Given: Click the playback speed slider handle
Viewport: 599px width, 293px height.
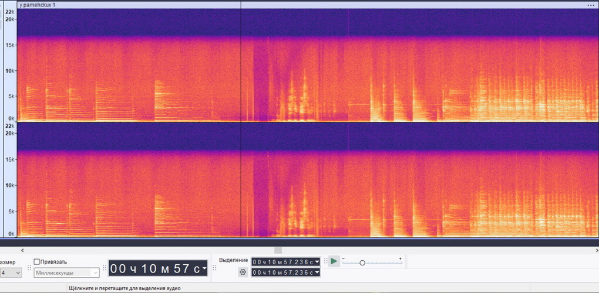Looking at the screenshot, I should (x=362, y=263).
